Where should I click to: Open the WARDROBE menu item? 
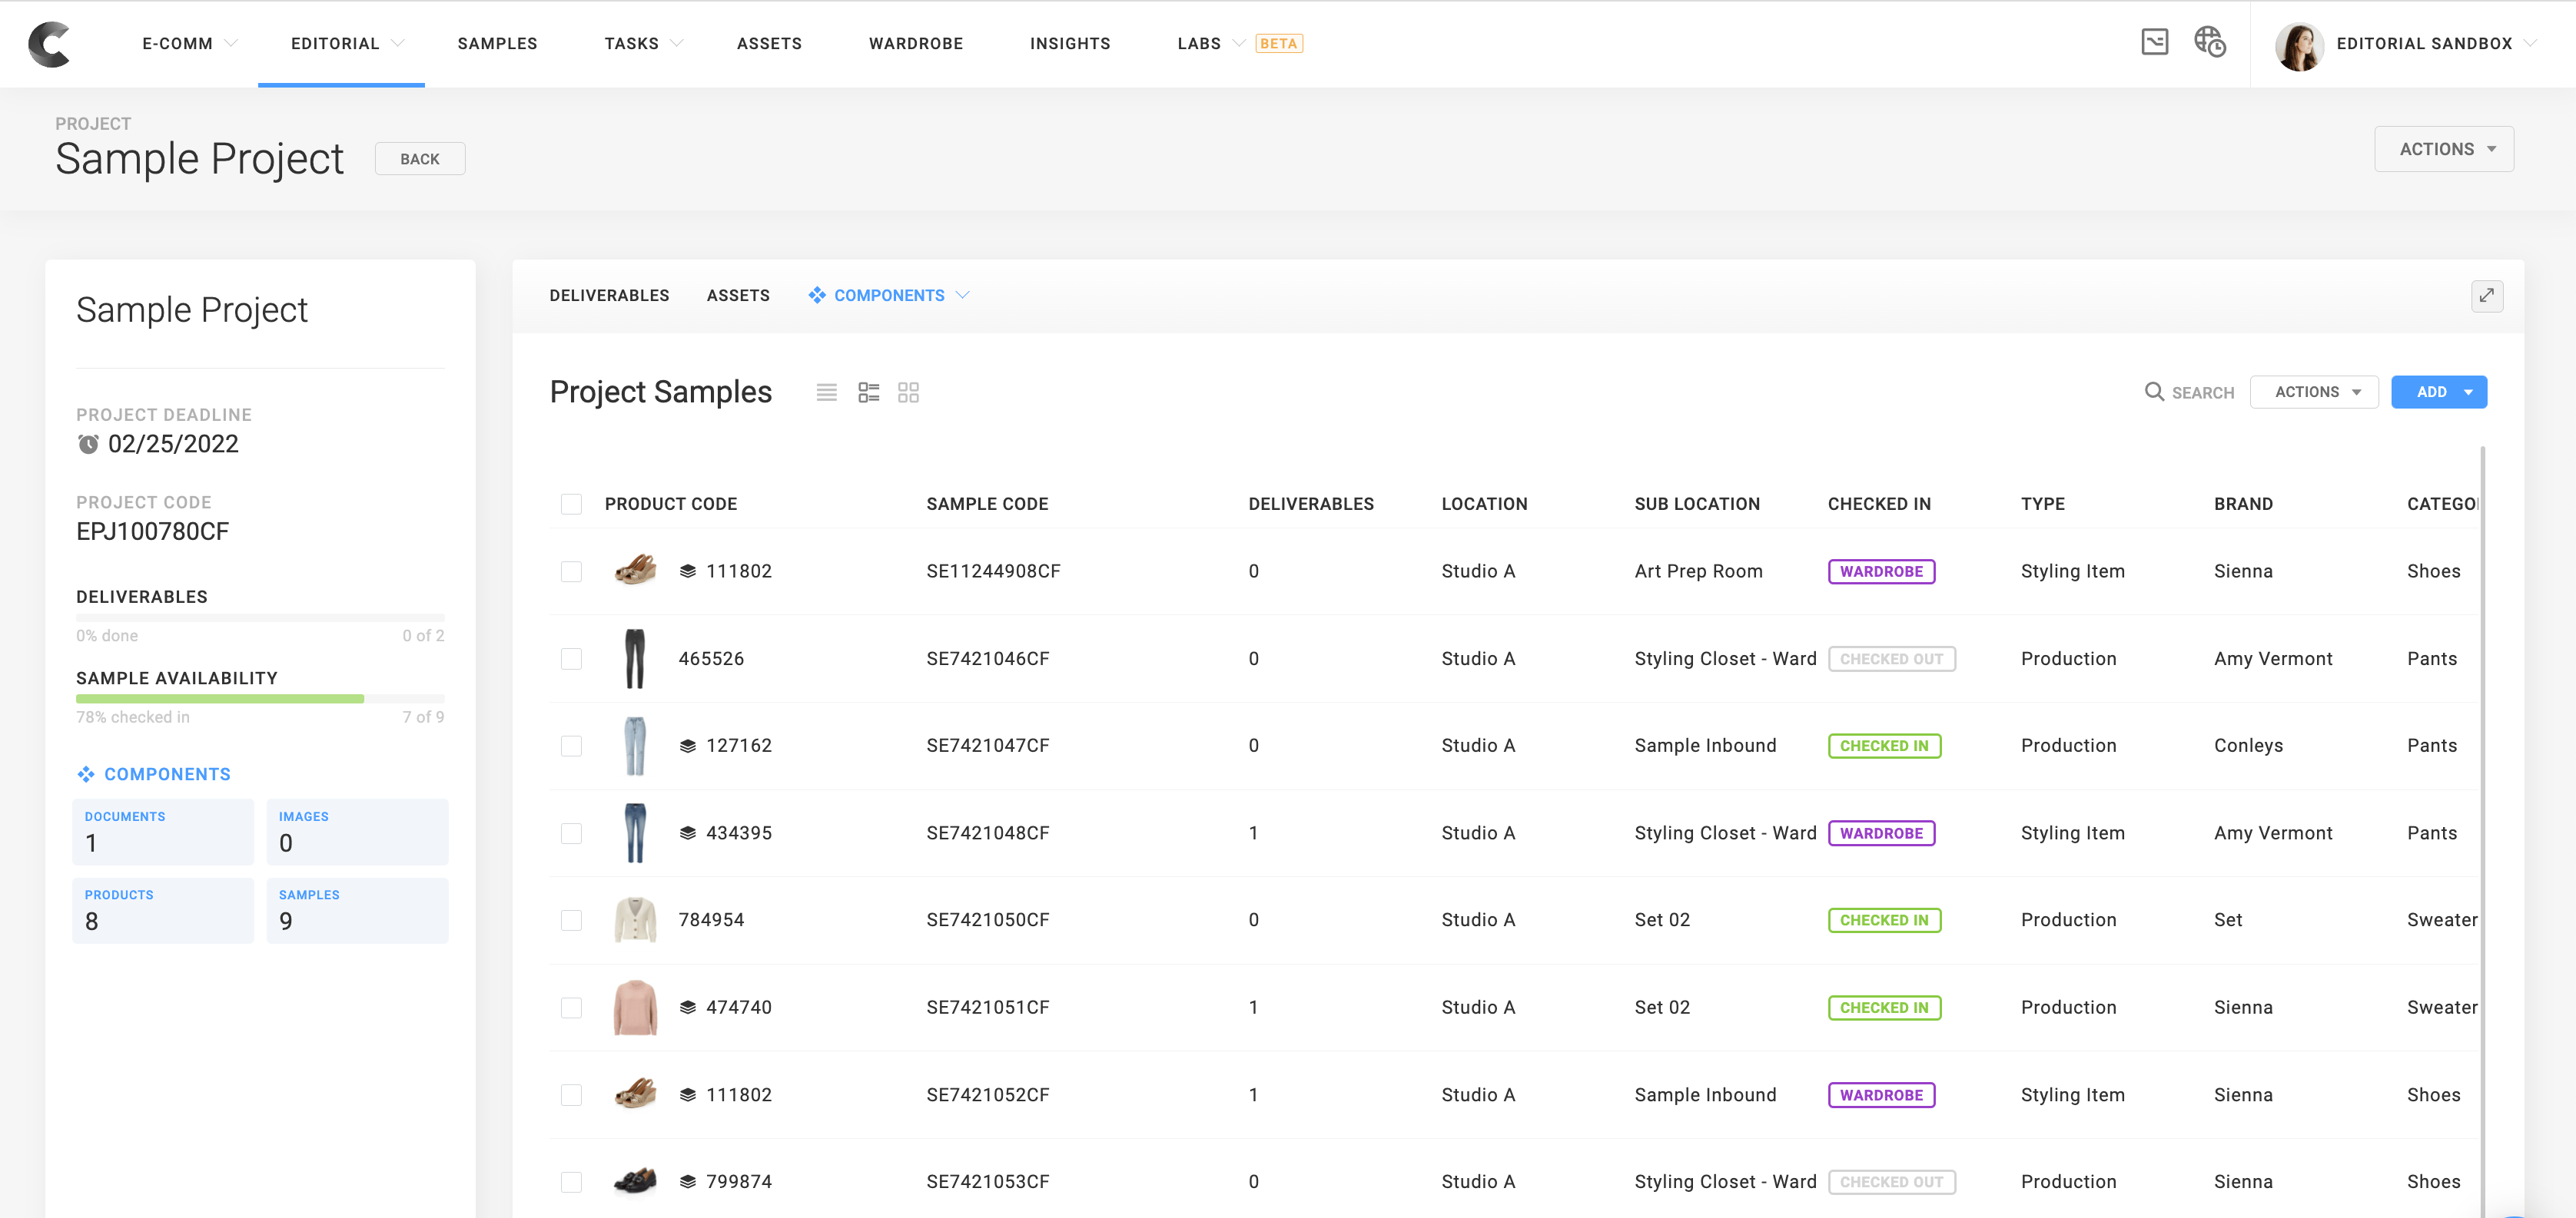point(915,44)
